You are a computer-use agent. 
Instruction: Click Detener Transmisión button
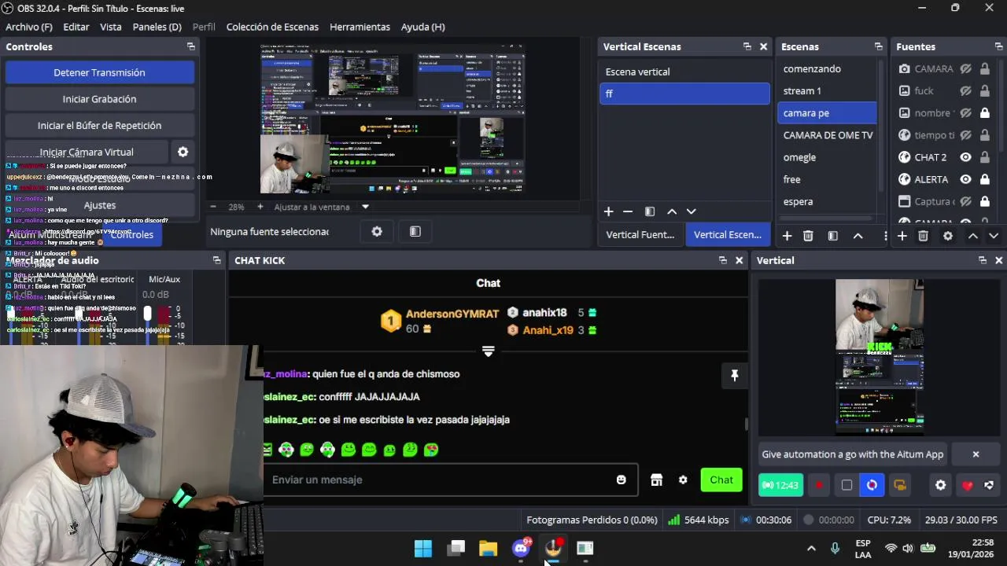tap(99, 72)
